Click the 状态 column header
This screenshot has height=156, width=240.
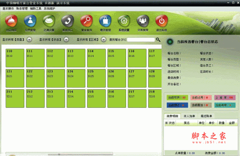click(172, 123)
